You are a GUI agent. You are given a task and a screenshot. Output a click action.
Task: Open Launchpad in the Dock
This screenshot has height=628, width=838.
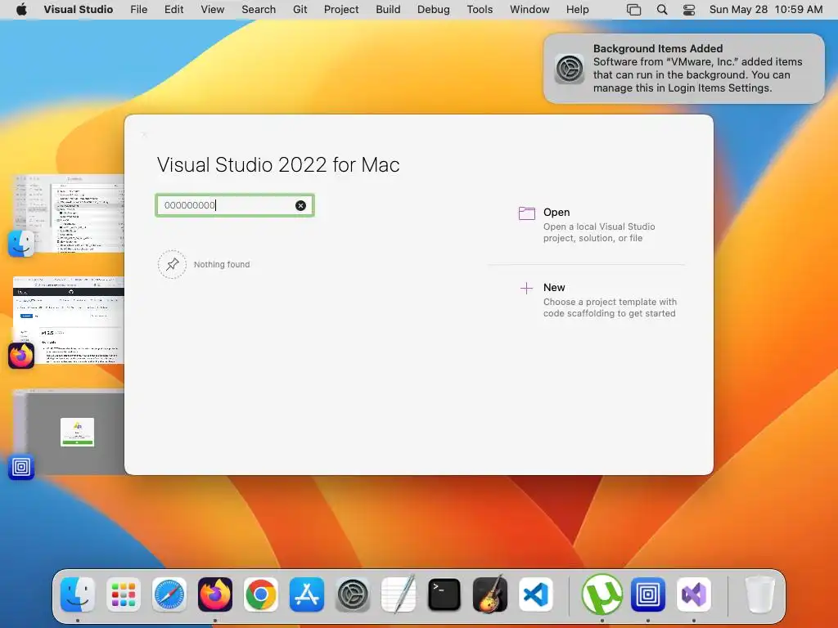point(124,594)
